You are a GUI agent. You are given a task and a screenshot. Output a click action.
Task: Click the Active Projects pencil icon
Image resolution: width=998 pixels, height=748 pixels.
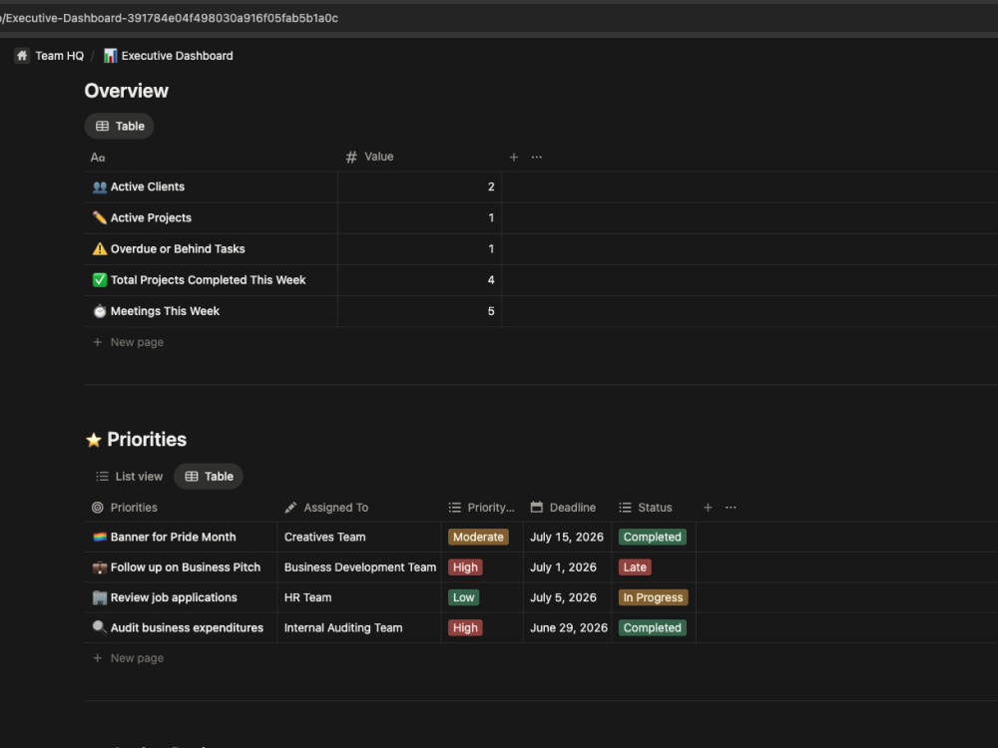click(x=100, y=218)
